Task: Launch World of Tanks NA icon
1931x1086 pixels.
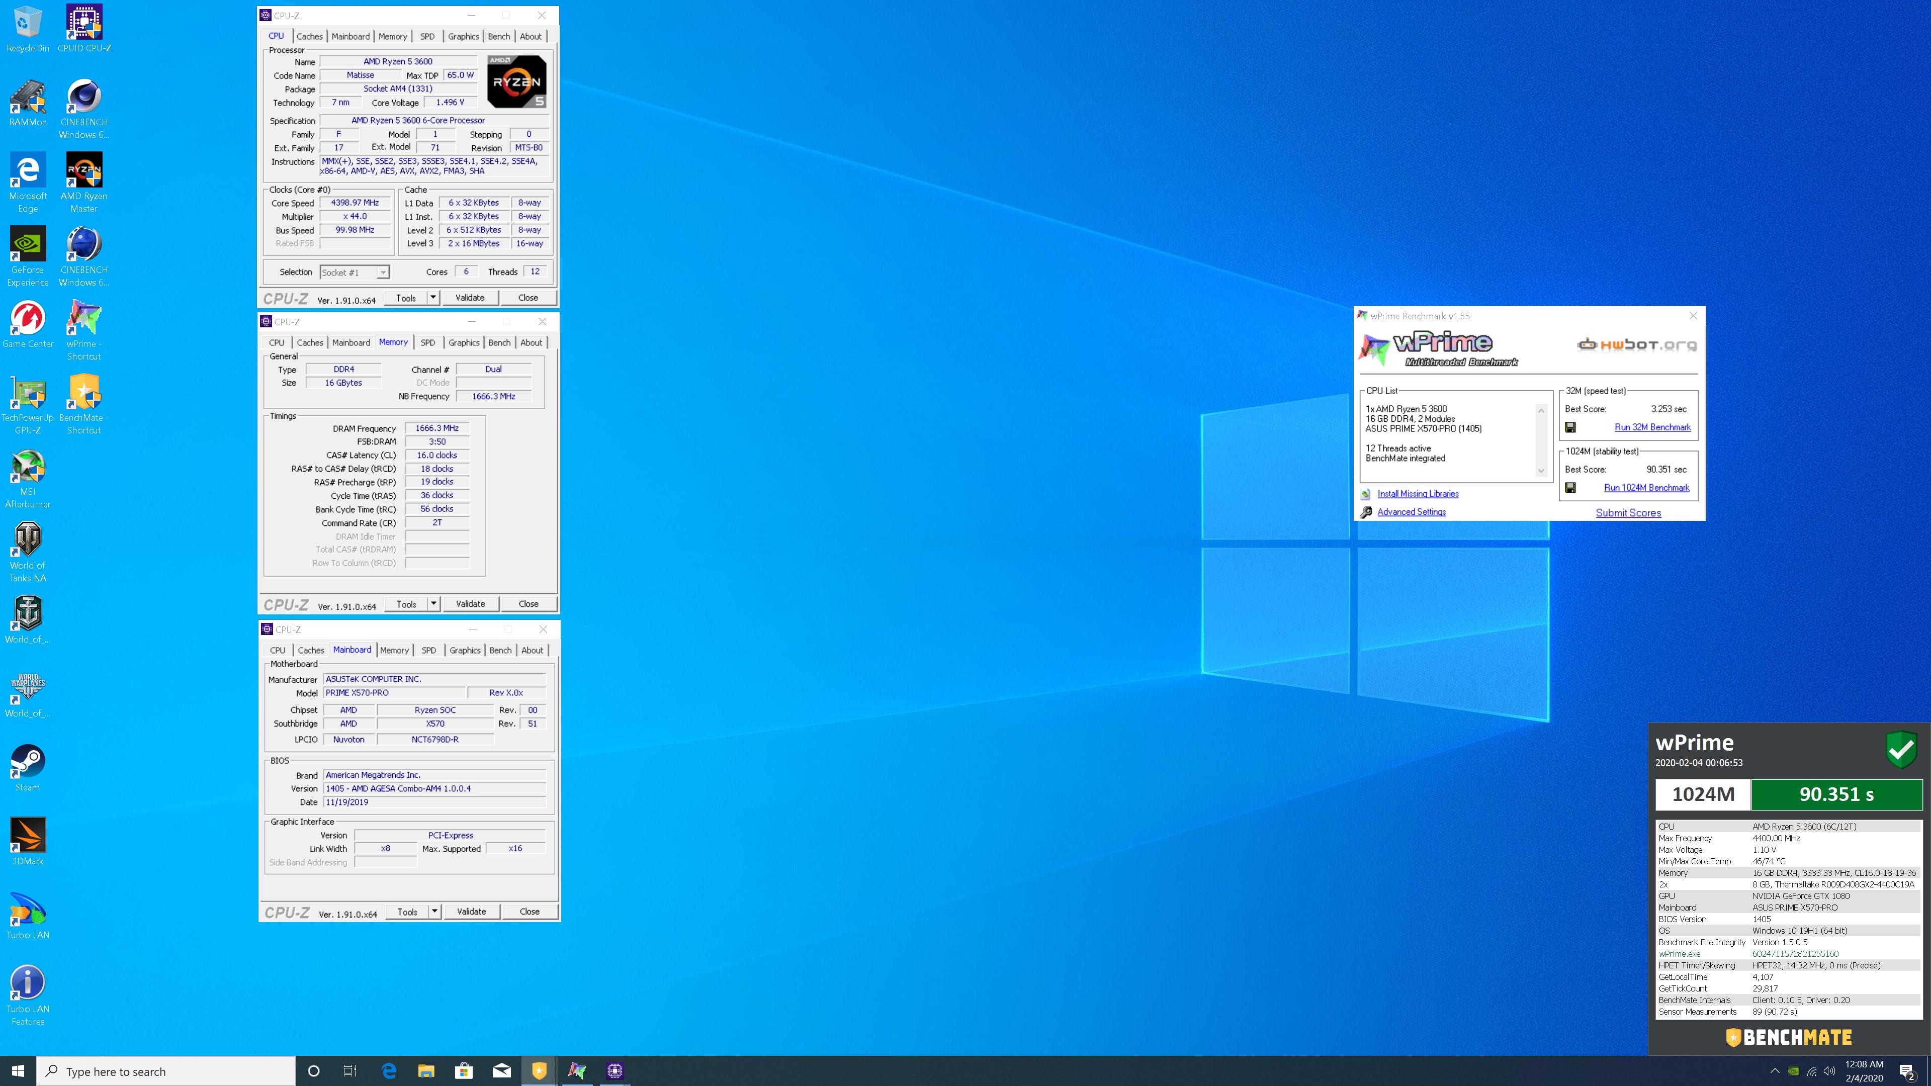Action: [x=28, y=553]
